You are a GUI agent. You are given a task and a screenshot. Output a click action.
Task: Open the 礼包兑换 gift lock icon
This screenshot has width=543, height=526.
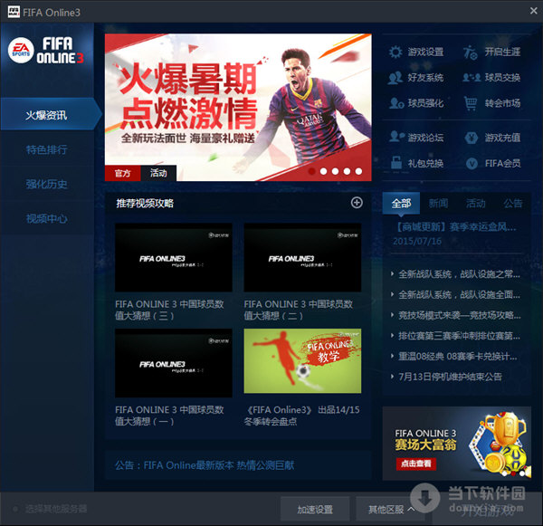[x=396, y=163]
